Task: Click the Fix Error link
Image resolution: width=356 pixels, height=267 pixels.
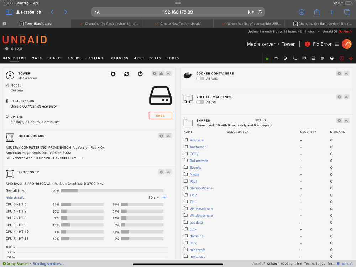Action: click(322, 44)
